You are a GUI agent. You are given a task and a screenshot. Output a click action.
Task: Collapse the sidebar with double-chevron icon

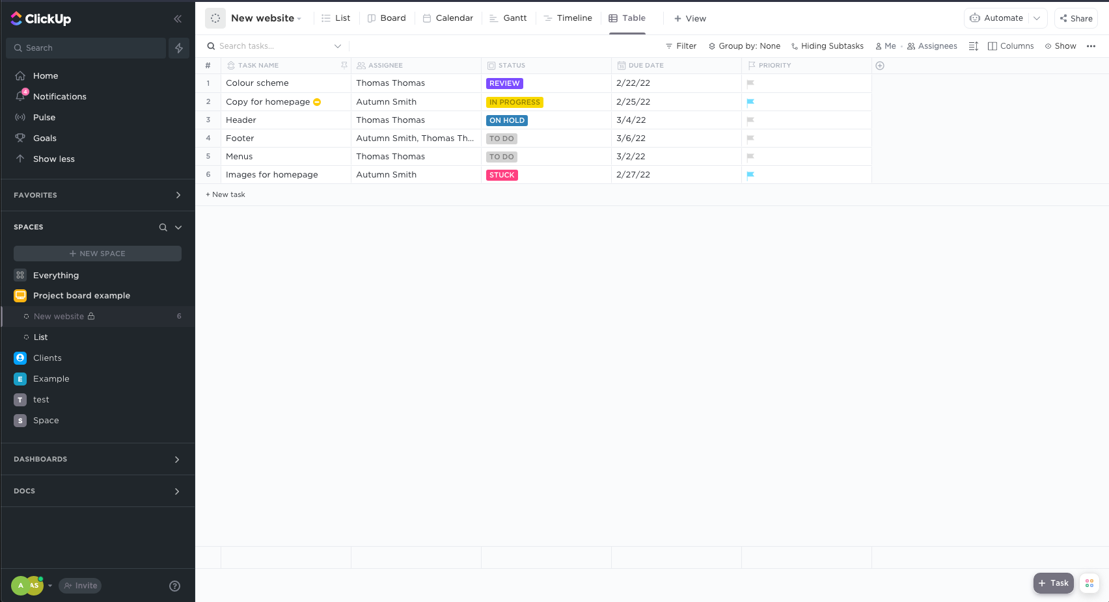point(177,19)
